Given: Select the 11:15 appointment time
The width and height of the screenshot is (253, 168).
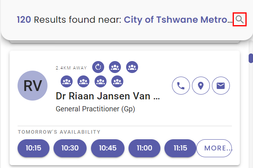Looking at the screenshot, I should 180,148.
